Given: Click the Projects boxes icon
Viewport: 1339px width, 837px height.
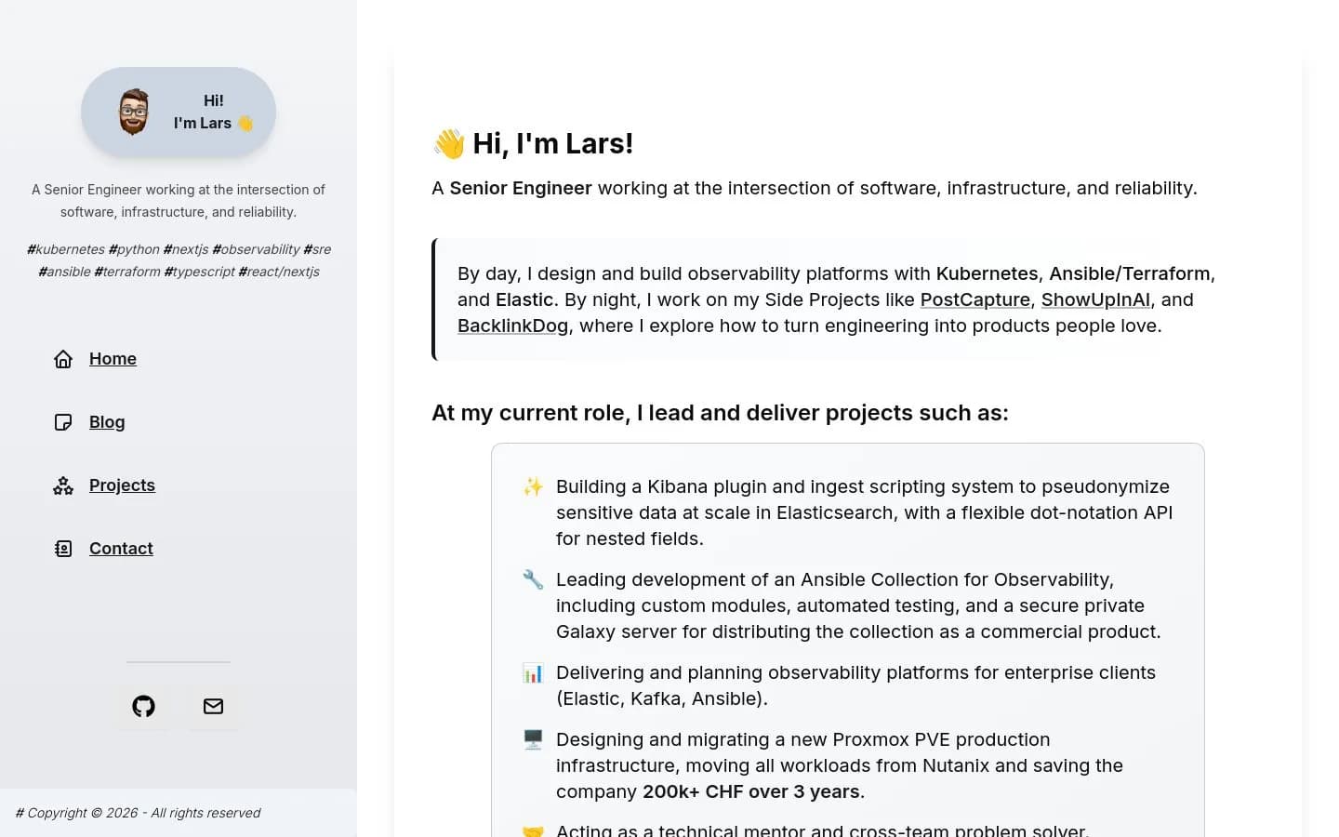Looking at the screenshot, I should click(x=63, y=485).
